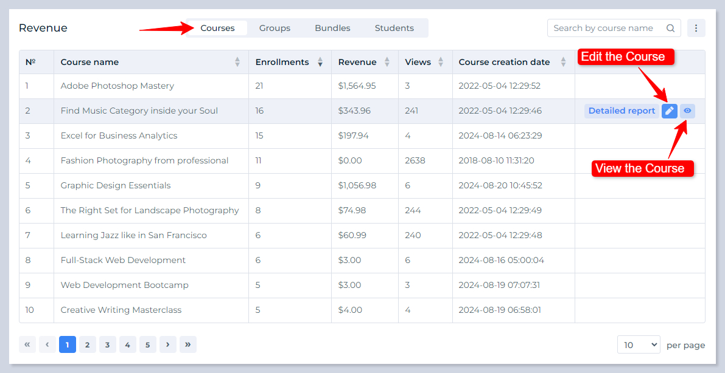Open the three-dot options menu
Viewport: 725px width, 373px height.
click(696, 28)
